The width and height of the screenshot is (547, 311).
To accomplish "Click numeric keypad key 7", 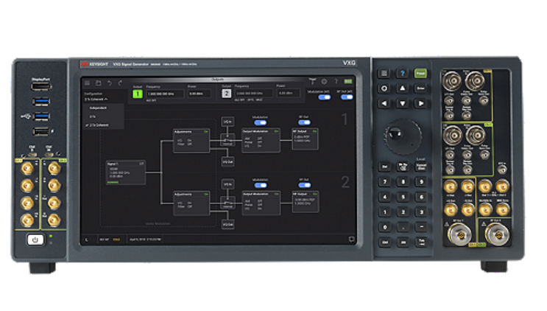I will 384,181.
